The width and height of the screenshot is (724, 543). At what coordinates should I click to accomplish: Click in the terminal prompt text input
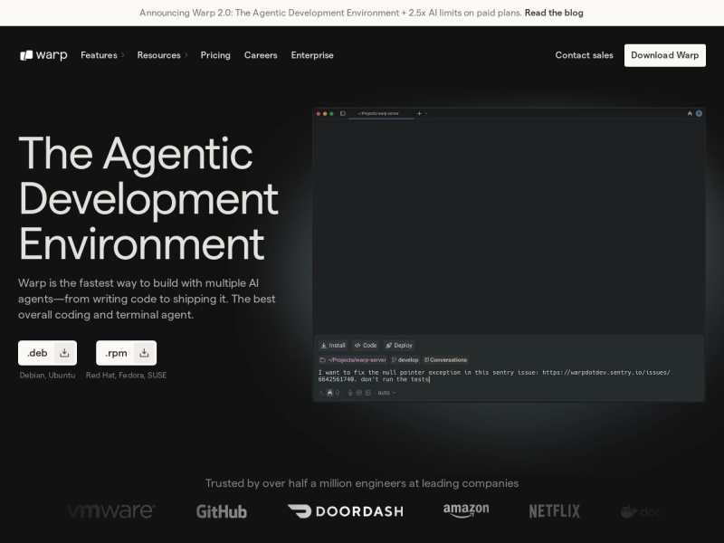point(494,376)
